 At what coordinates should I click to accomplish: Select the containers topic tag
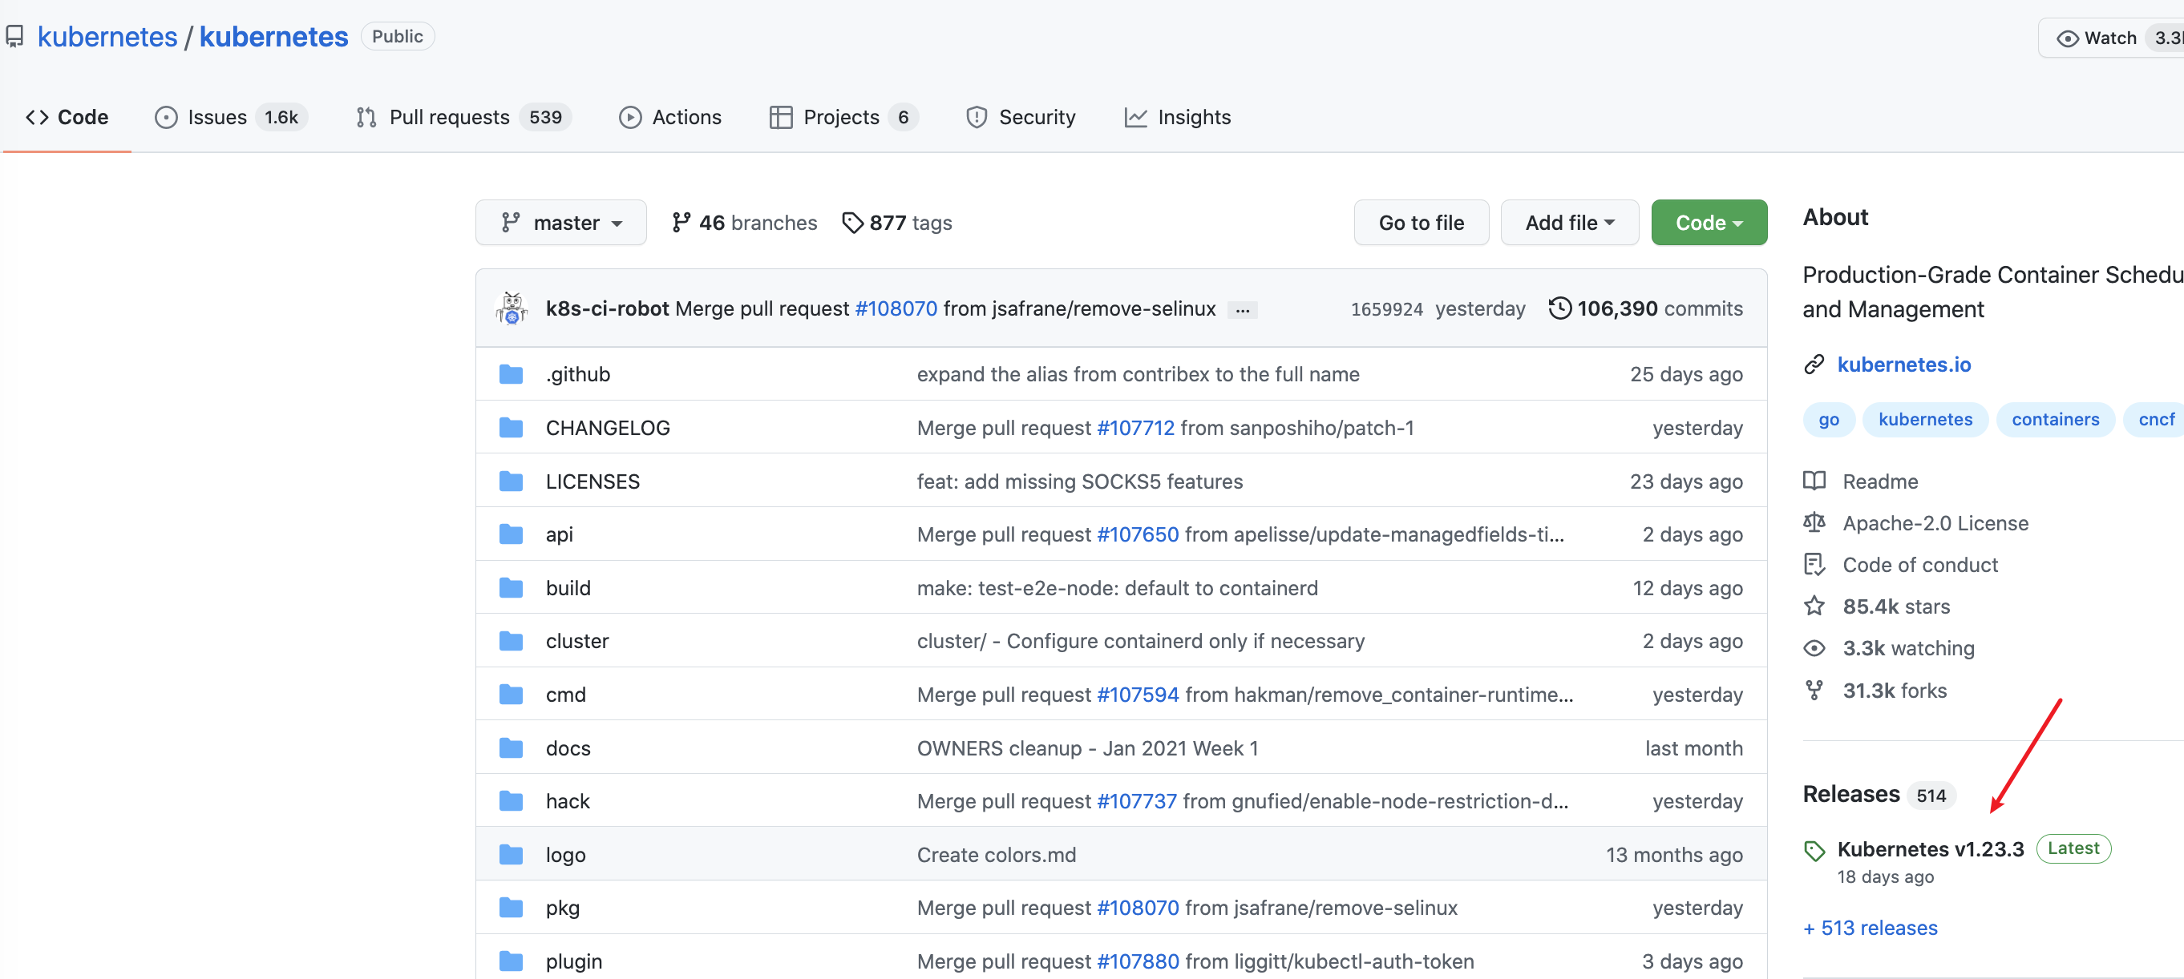click(2054, 419)
